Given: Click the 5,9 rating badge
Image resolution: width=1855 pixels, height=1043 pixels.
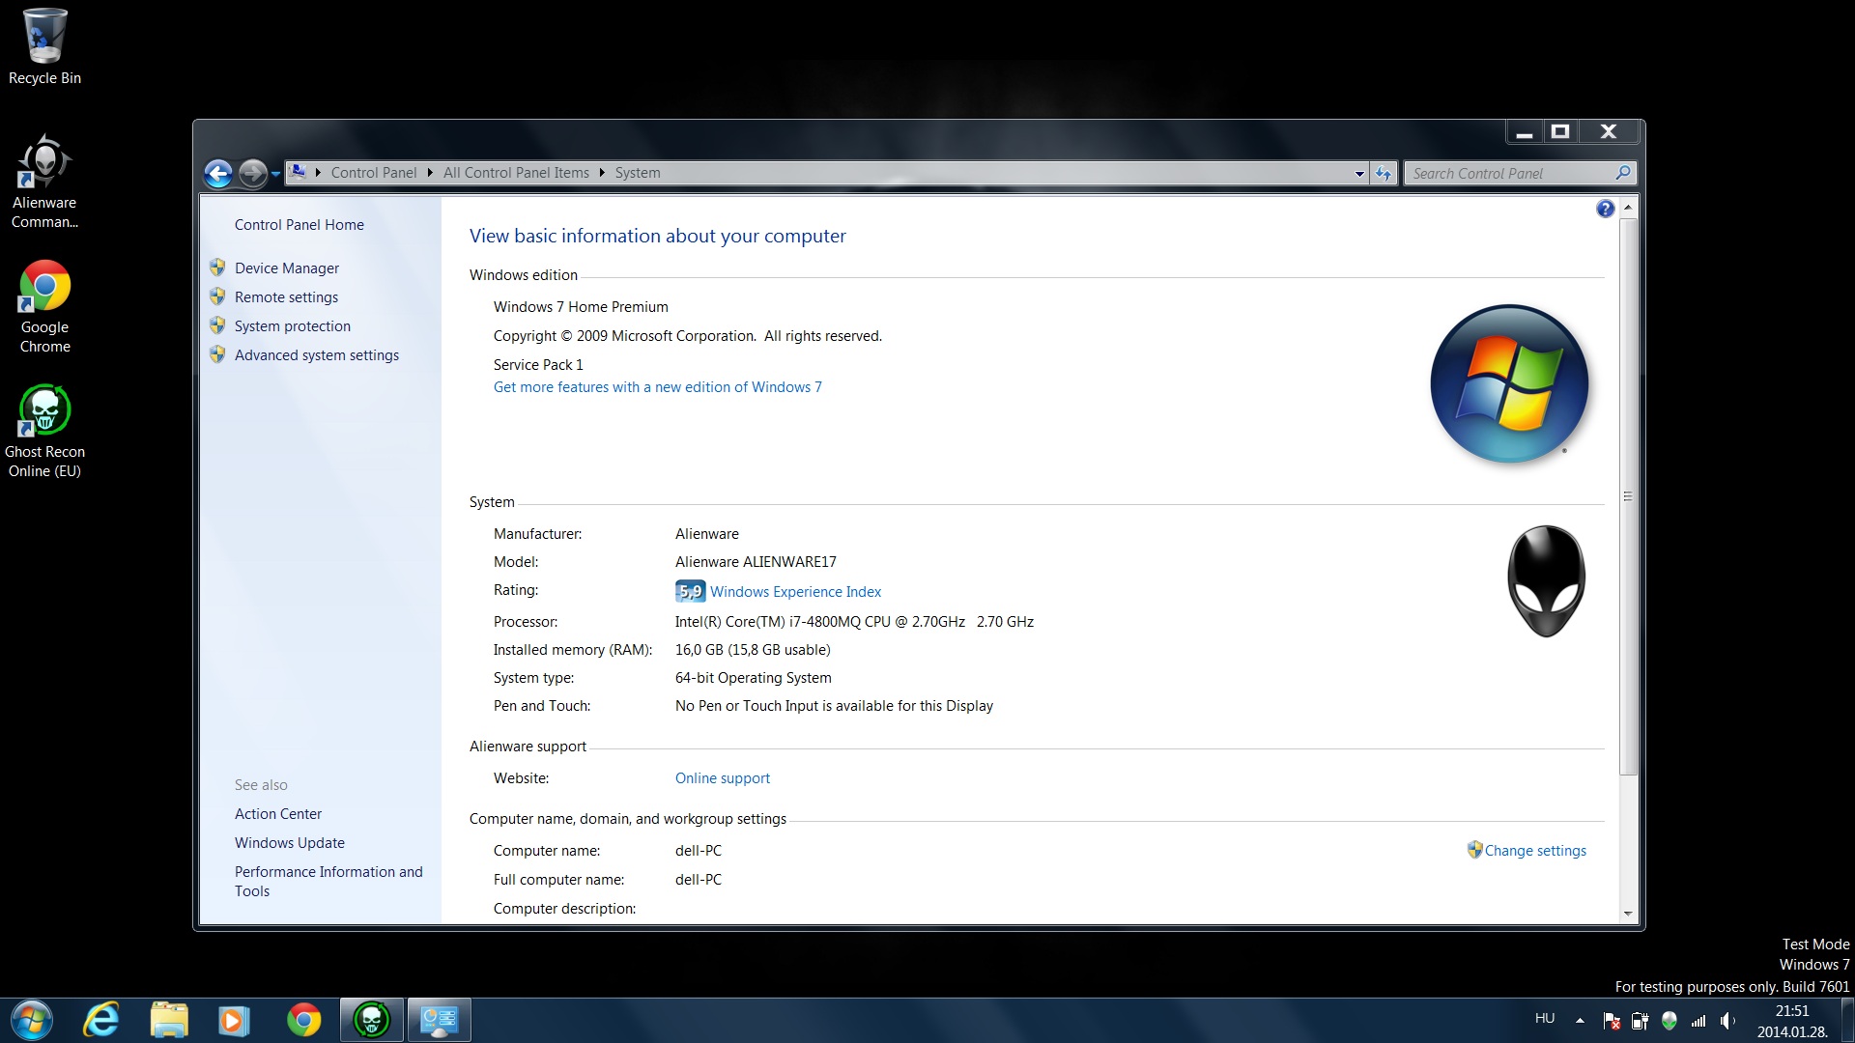Looking at the screenshot, I should click(x=690, y=591).
